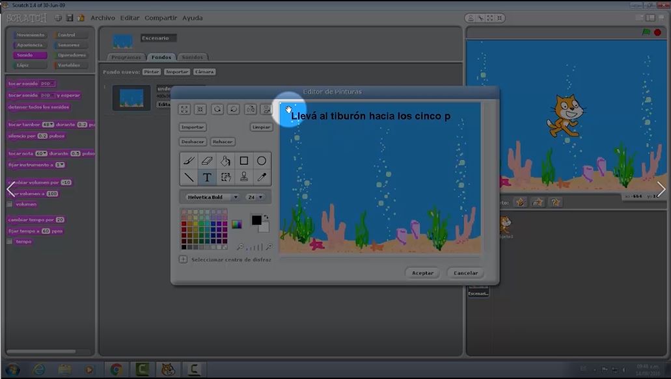This screenshot has height=379, width=671.
Task: Click the black foreground color swatch
Action: tap(256, 220)
